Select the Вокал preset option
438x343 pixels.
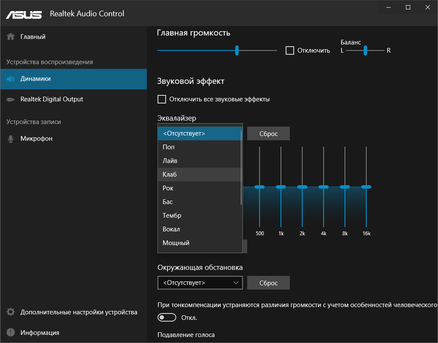point(200,229)
